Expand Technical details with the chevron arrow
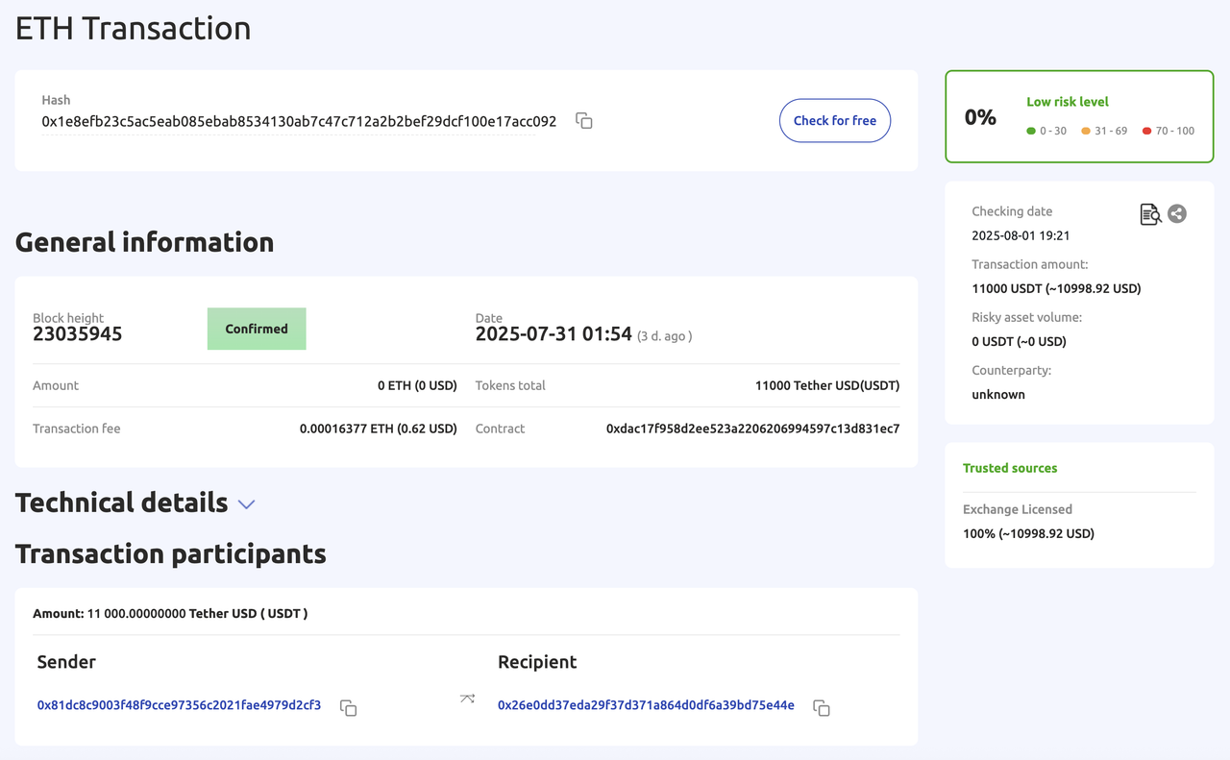The image size is (1230, 760). click(246, 504)
